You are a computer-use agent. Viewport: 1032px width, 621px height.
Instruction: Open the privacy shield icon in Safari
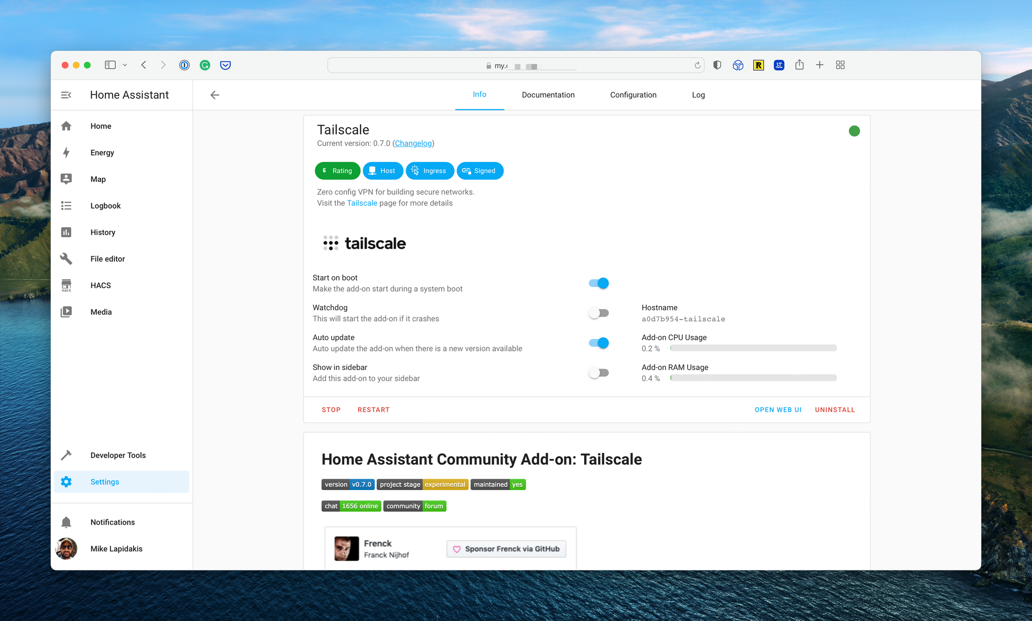click(x=717, y=65)
